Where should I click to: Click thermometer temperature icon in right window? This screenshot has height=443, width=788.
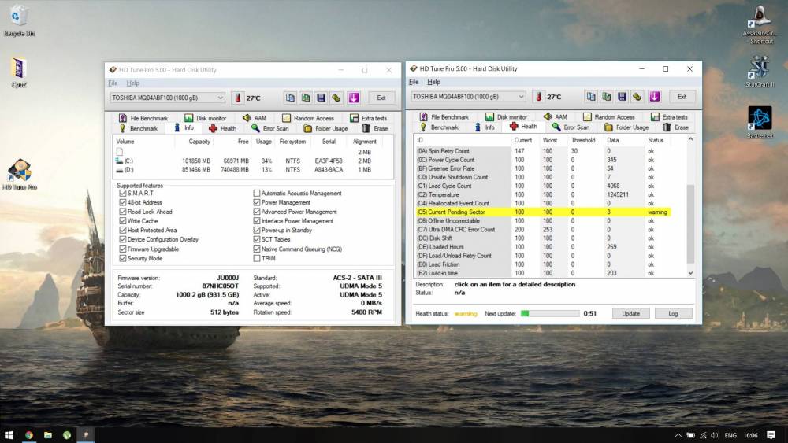click(x=539, y=96)
